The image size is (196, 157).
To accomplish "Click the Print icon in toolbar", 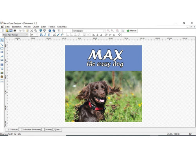I will (x=15, y=31).
